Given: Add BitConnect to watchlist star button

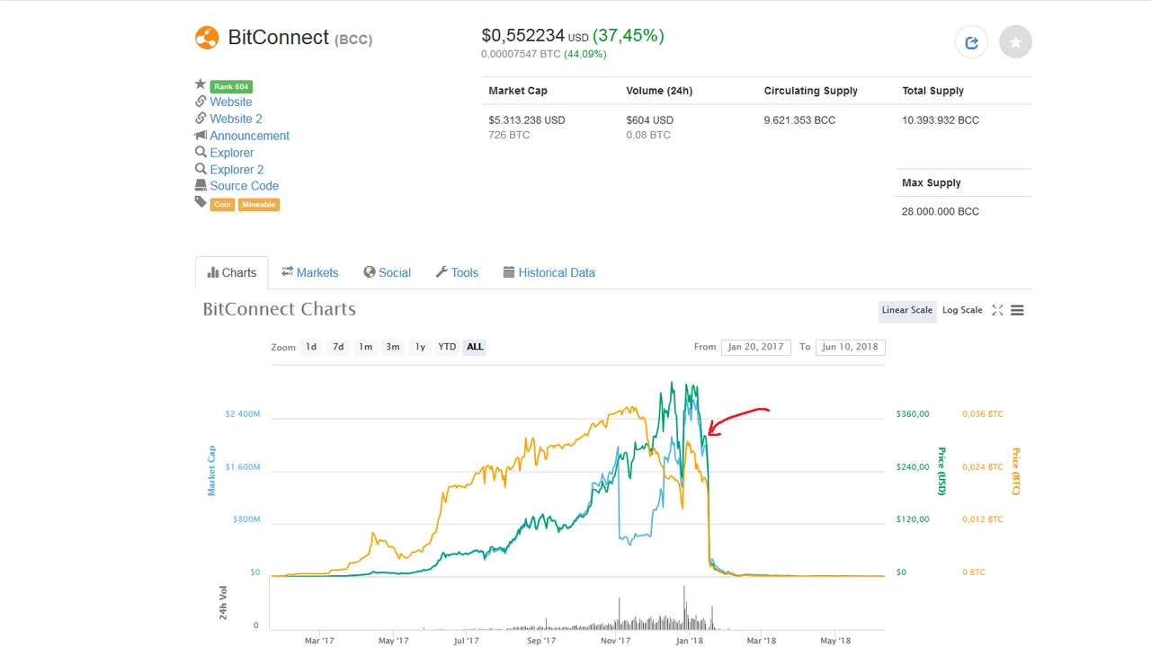Looking at the screenshot, I should (x=1015, y=42).
